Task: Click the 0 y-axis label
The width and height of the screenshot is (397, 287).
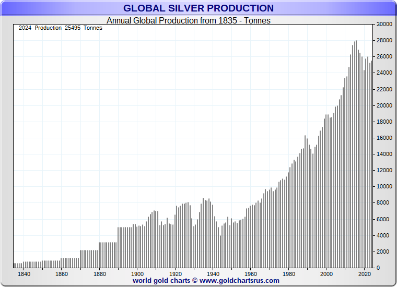Action: coord(378,268)
